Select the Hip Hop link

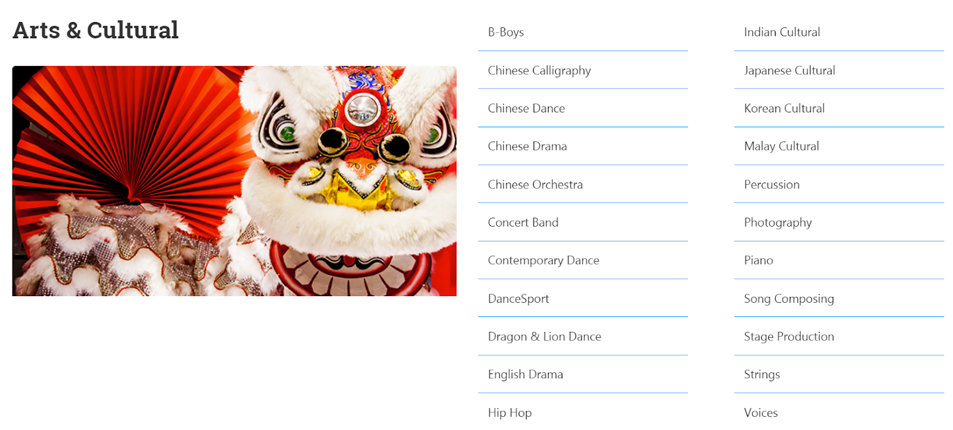click(x=509, y=413)
